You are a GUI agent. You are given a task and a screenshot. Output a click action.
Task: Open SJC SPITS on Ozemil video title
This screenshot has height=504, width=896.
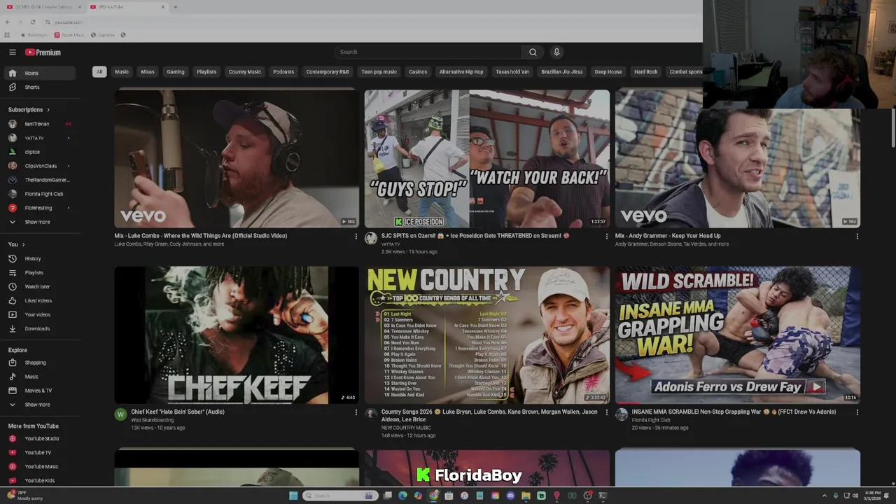coord(475,236)
